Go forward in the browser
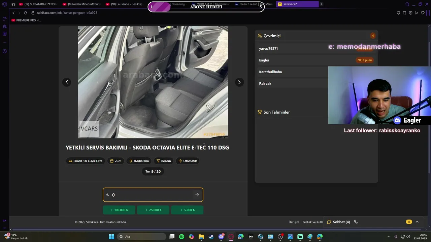The height and width of the screenshot is (242, 431). [19, 13]
